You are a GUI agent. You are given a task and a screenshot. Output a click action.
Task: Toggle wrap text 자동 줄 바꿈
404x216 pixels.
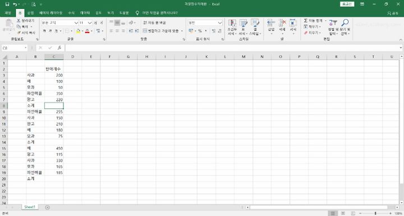click(155, 22)
